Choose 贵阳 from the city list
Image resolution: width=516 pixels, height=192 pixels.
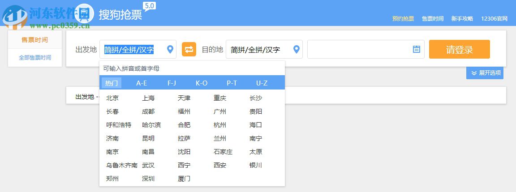coord(256,111)
